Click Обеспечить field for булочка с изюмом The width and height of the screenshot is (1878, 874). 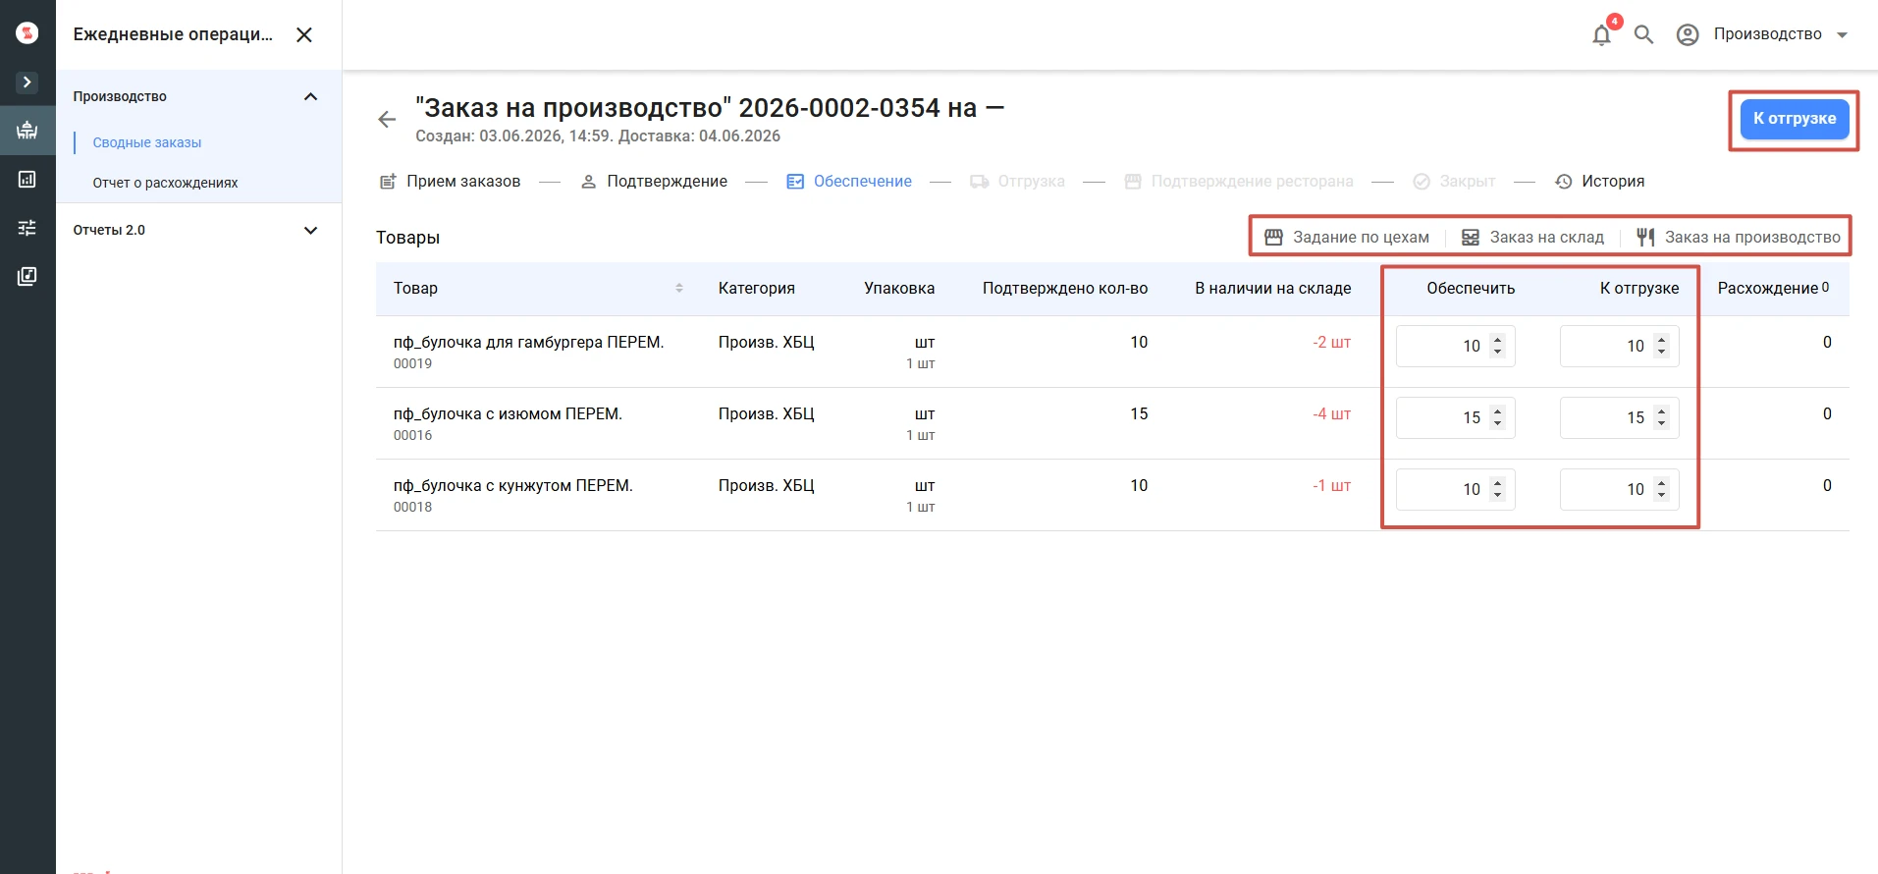tap(1455, 417)
